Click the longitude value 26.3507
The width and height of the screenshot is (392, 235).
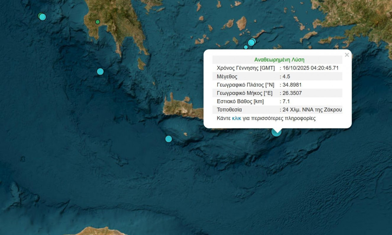pos(292,93)
